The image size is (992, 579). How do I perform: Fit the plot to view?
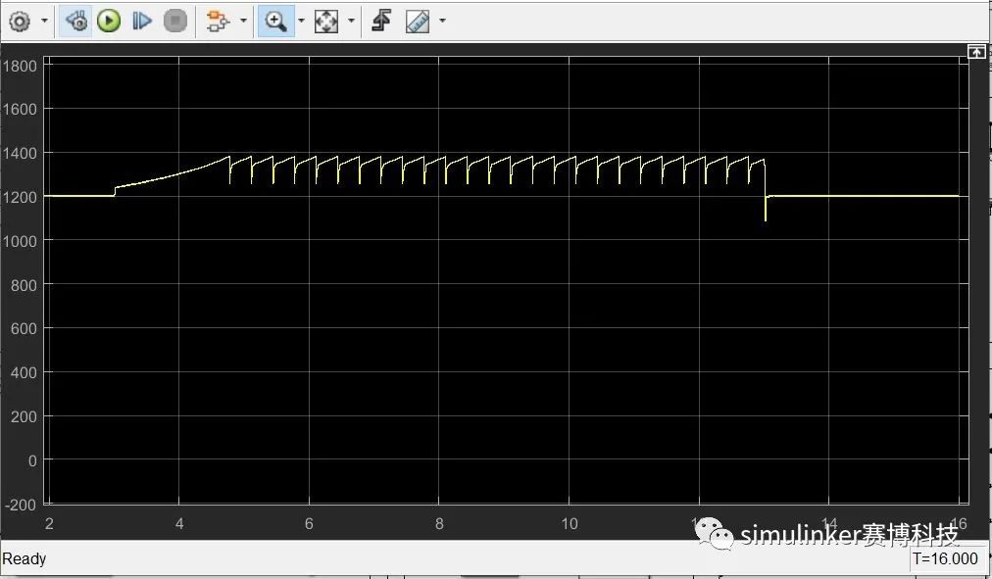[326, 20]
